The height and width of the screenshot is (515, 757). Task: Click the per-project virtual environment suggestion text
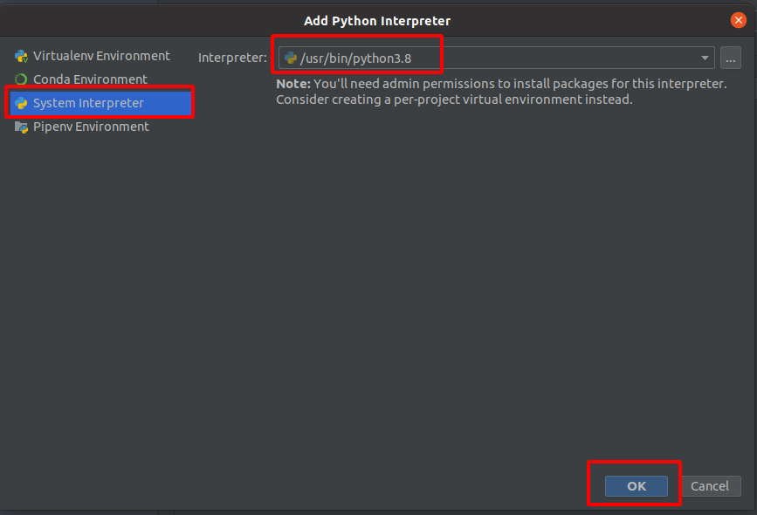[x=454, y=100]
